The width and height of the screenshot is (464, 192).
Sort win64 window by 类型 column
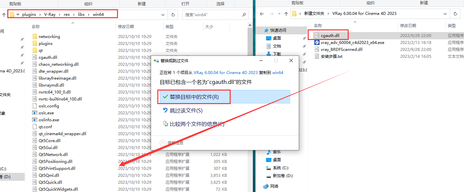pos(170,26)
